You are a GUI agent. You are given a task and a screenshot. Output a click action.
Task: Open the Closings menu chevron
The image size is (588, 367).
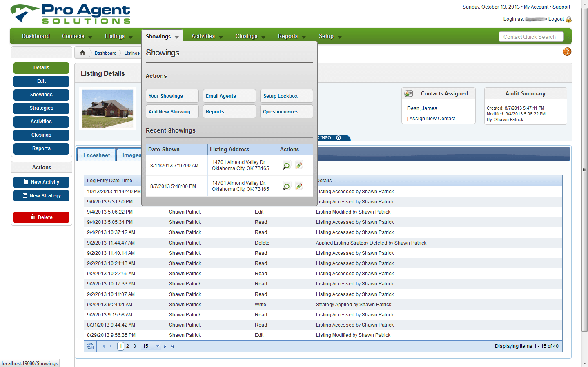pos(263,36)
